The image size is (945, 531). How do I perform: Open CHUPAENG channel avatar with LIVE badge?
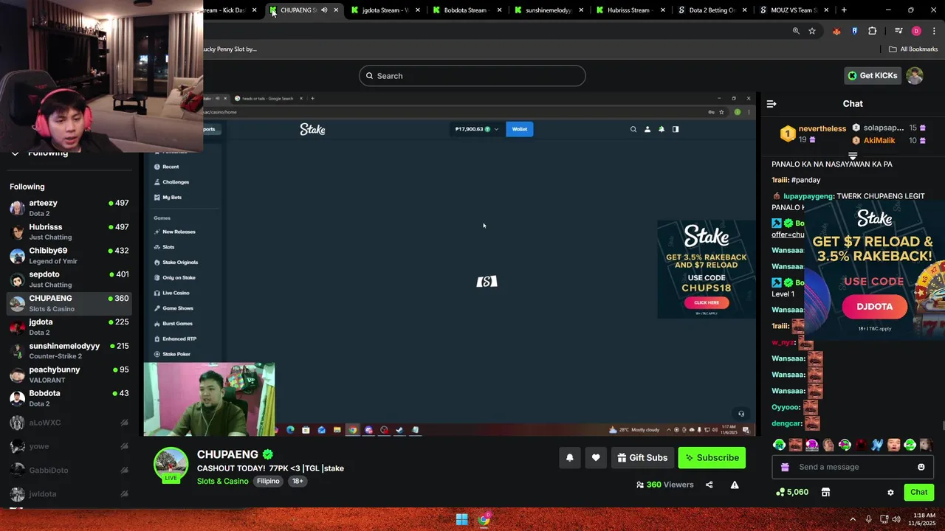171,465
